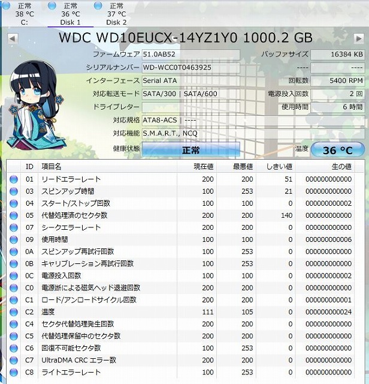Viewport: 369px width, 384px height.
Task: Select the リードエラーレート attribute name
Action: [x=71, y=179]
